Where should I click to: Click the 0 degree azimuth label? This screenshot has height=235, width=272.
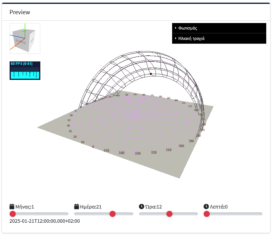(x=93, y=147)
